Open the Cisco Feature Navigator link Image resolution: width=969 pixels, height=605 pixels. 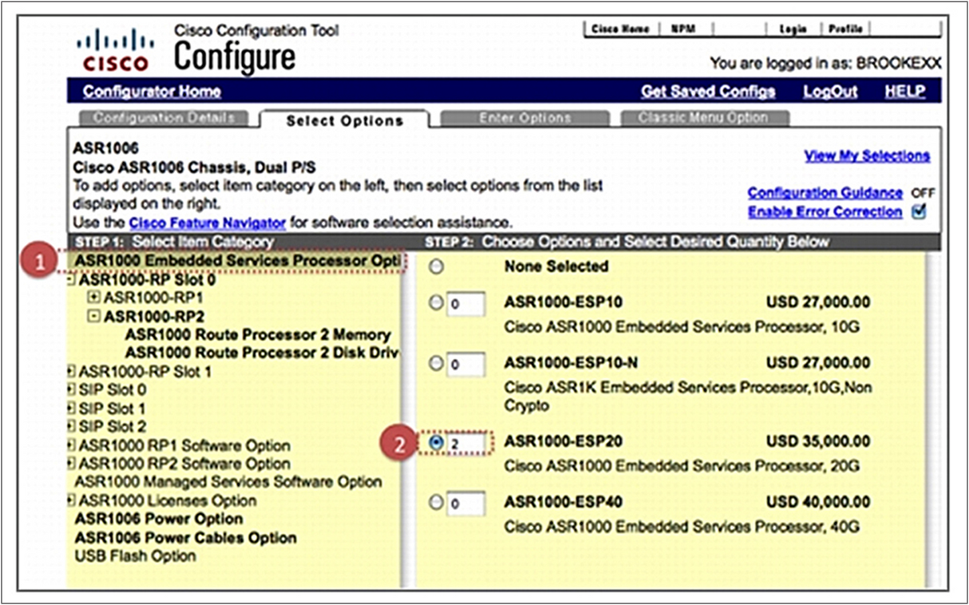207,222
